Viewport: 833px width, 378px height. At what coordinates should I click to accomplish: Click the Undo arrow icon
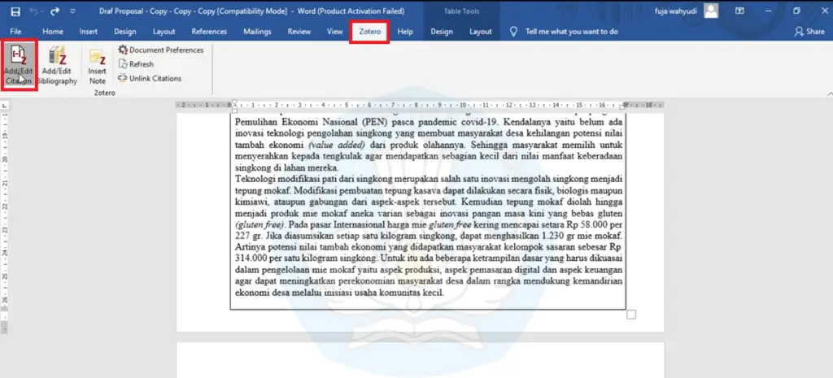33,11
